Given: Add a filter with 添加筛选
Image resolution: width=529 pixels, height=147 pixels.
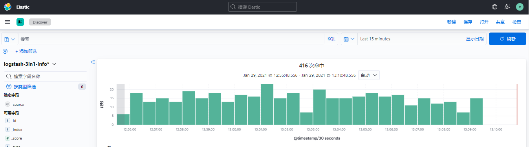Looking at the screenshot, I should 26,51.
